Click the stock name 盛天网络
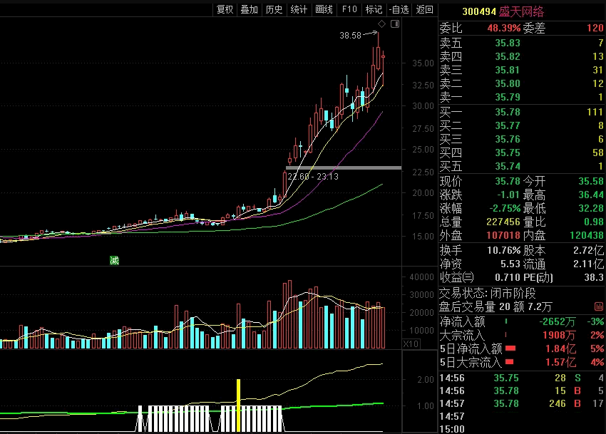 [521, 11]
